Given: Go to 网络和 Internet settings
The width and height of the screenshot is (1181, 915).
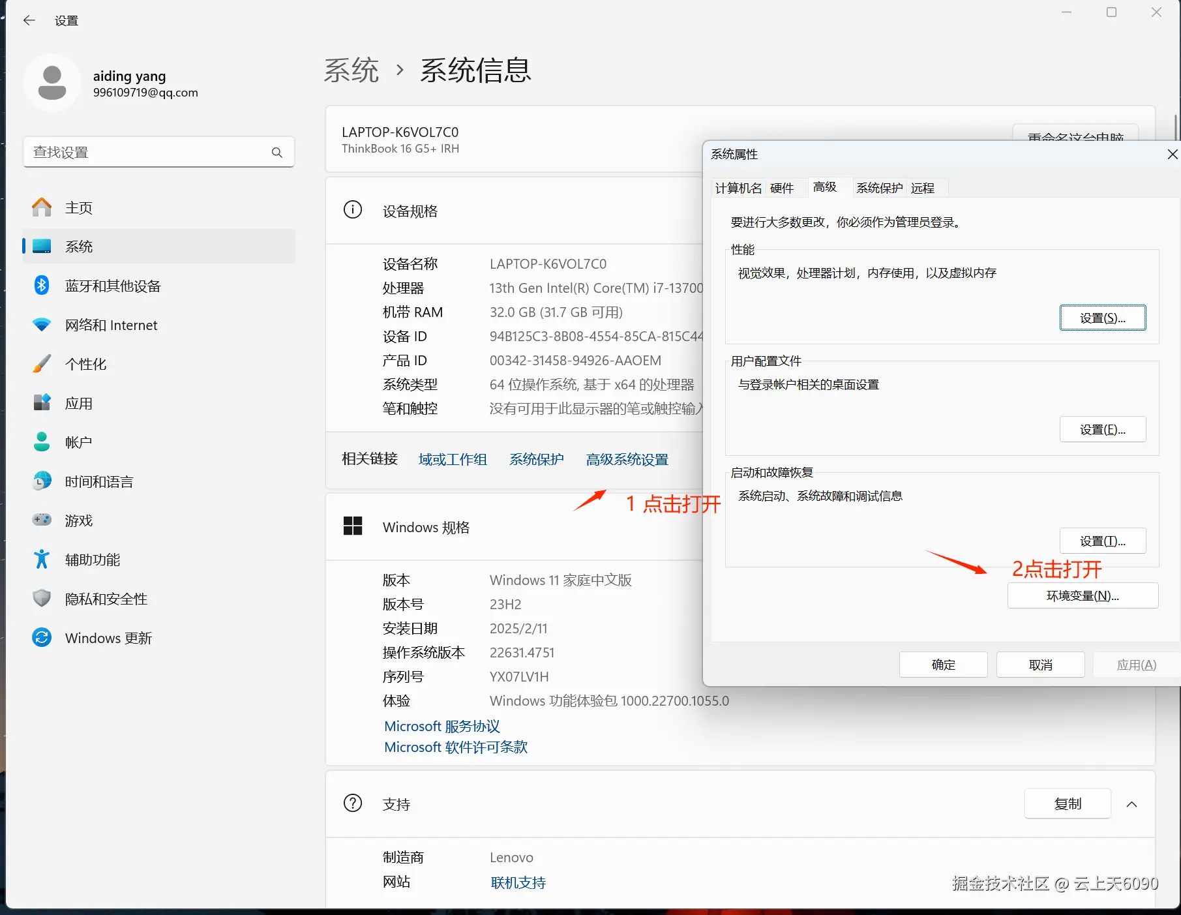Looking at the screenshot, I should (x=158, y=325).
